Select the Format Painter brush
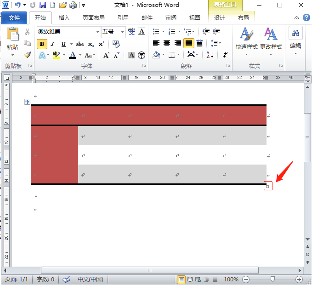Image resolution: width=312 pixels, height=285 pixels. click(28, 55)
